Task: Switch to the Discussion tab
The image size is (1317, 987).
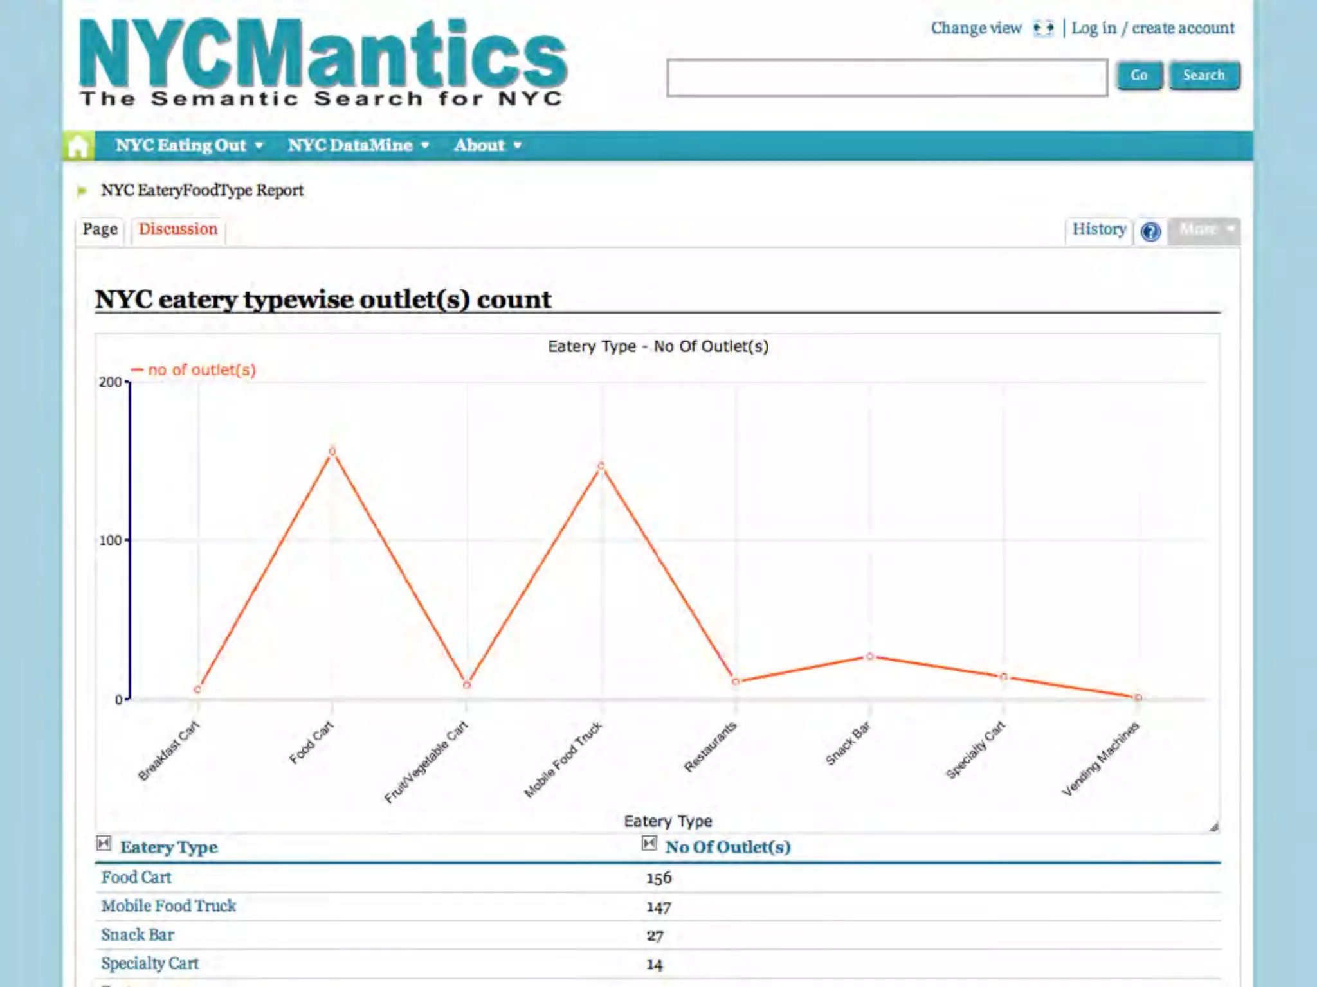Action: coord(178,229)
